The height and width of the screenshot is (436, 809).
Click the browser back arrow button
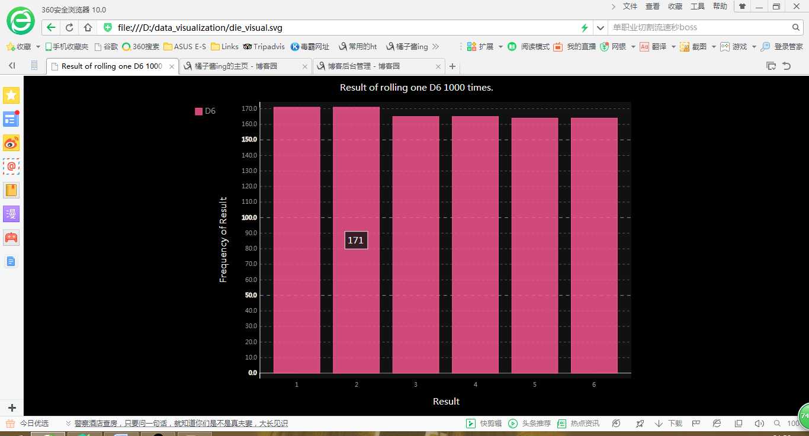(51, 27)
